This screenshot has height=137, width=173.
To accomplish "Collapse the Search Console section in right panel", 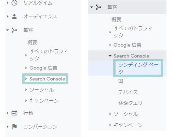I will [x=110, y=56].
